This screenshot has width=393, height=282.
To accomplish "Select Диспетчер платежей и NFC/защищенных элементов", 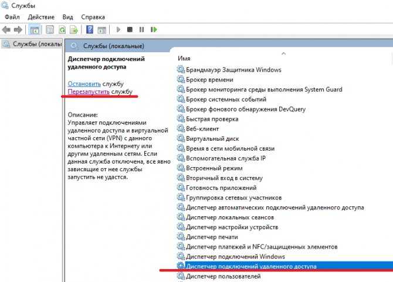I will point(262,247).
